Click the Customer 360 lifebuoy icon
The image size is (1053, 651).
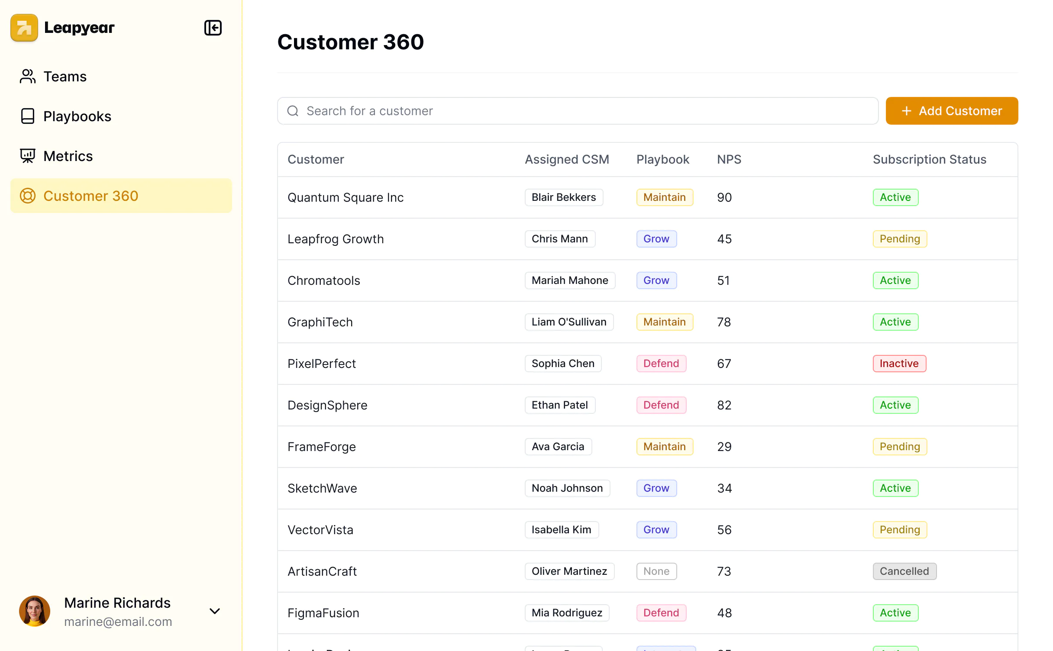click(28, 196)
